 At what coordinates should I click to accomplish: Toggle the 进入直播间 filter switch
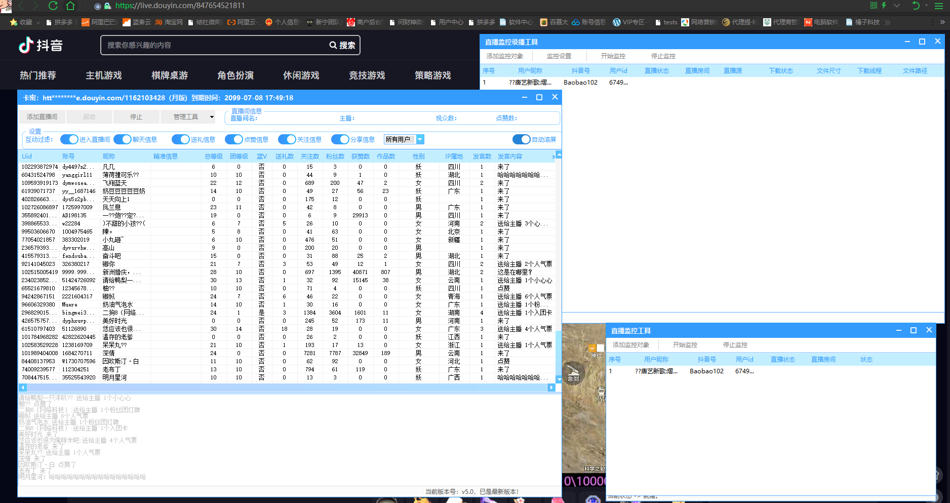[69, 139]
